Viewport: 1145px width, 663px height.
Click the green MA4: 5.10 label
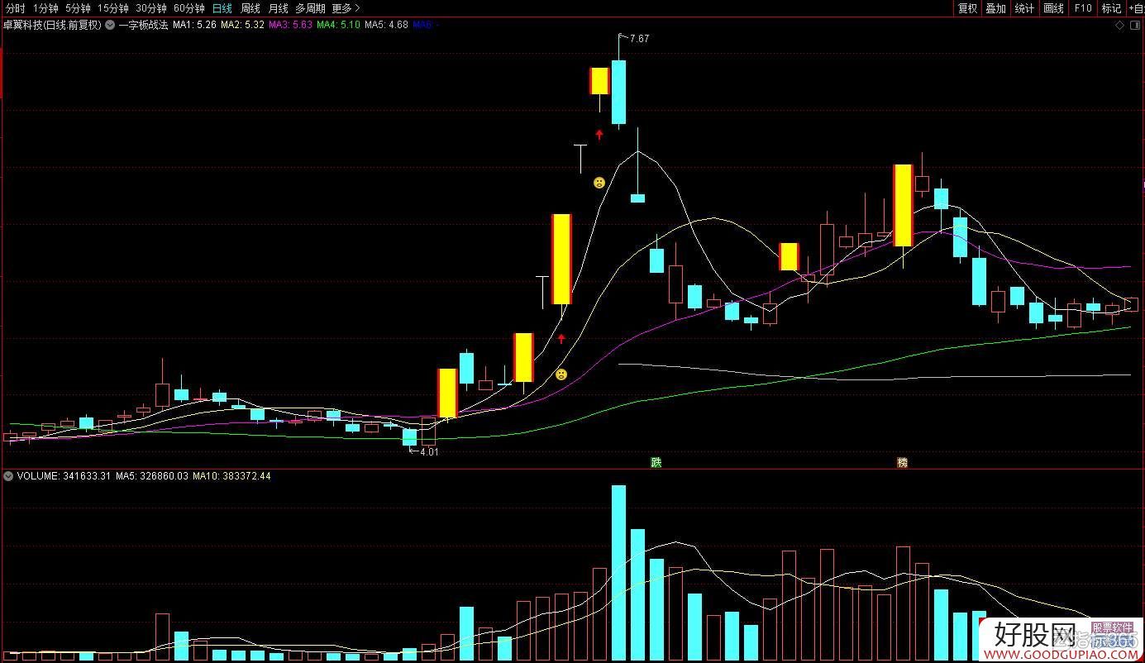(x=338, y=26)
